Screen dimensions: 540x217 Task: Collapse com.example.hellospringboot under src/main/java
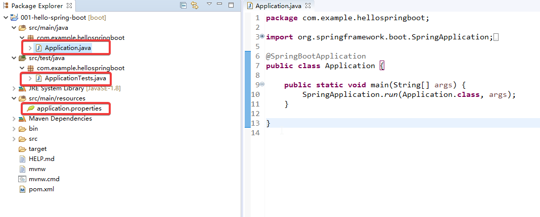point(22,38)
